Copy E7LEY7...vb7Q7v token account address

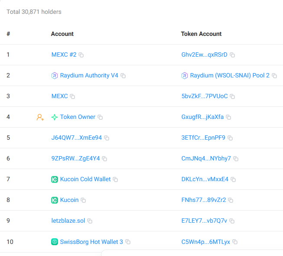[x=232, y=221]
